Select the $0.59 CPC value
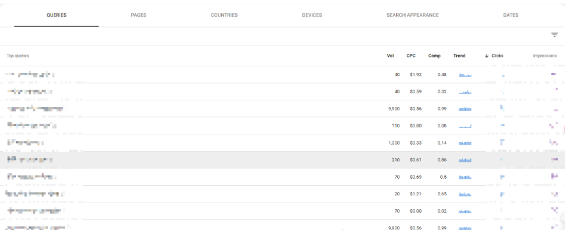The height and width of the screenshot is (230, 565). pyautogui.click(x=416, y=91)
